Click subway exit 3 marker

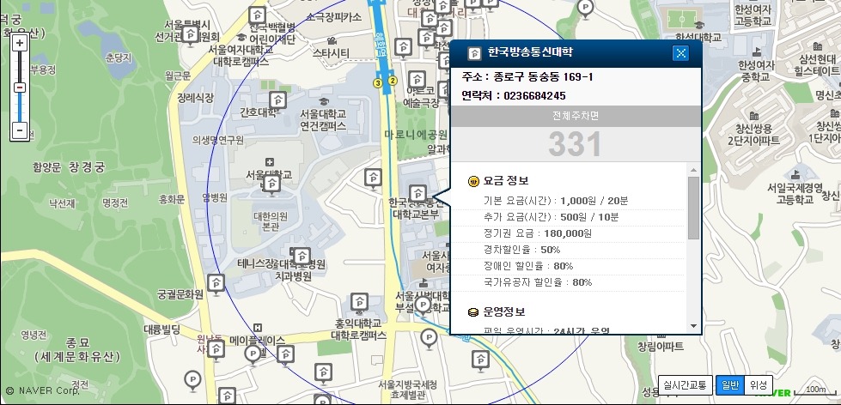[x=378, y=83]
